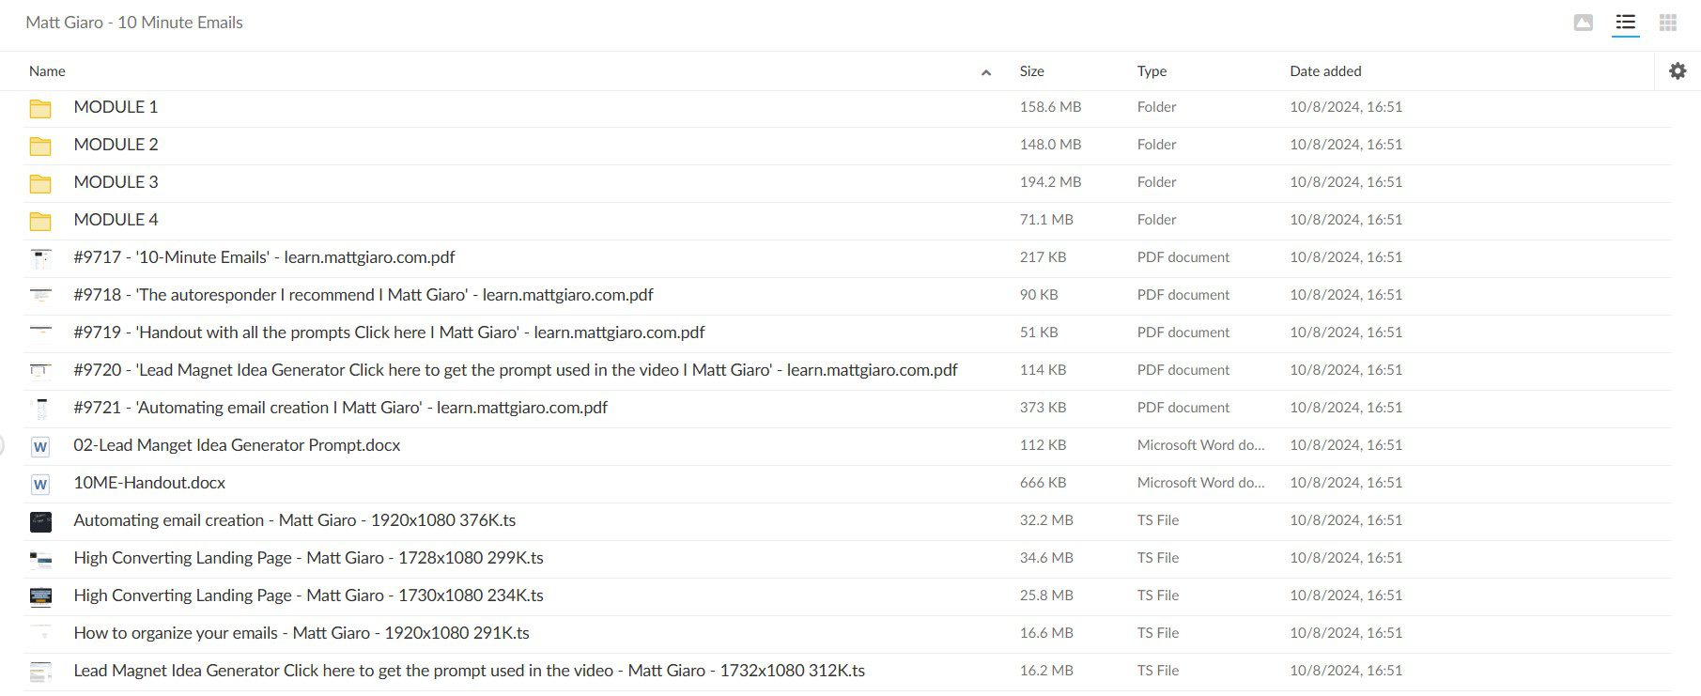This screenshot has width=1701, height=696.
Task: Select How to organize your emails .ts
Action: tap(302, 633)
